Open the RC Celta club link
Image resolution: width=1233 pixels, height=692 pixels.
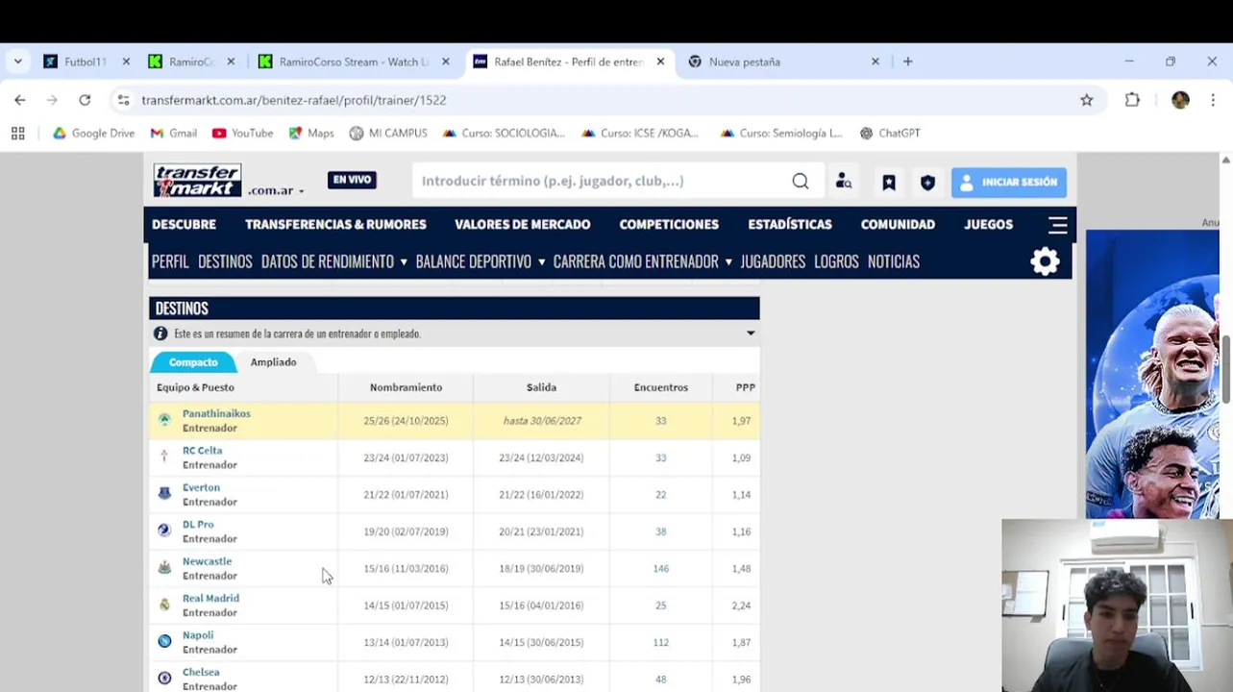click(202, 450)
